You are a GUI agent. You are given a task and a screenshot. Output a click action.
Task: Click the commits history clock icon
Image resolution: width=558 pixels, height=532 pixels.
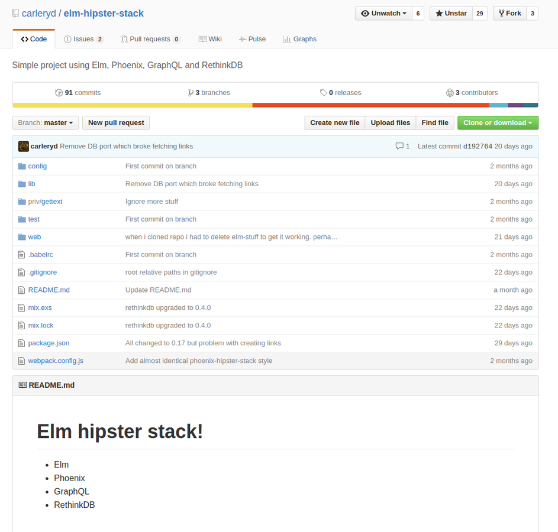tap(59, 93)
